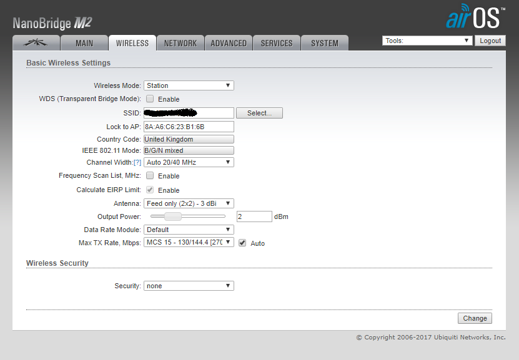The height and width of the screenshot is (360, 519).
Task: Click the Change button
Action: tap(475, 318)
